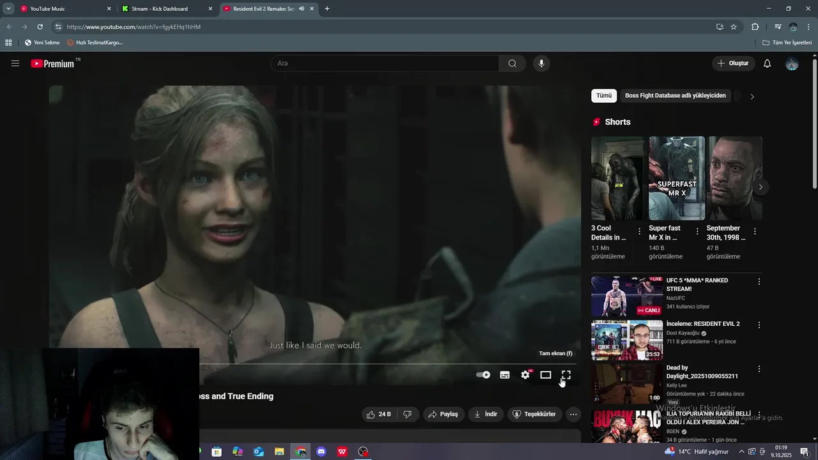
Task: Open new tab with plus button
Action: [327, 9]
